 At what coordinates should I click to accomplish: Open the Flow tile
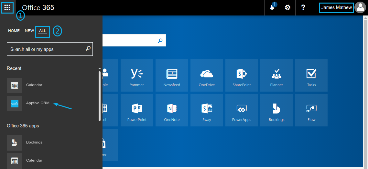[x=311, y=110]
